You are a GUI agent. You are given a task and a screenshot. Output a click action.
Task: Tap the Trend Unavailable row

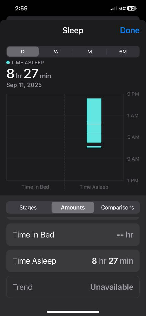point(73,287)
